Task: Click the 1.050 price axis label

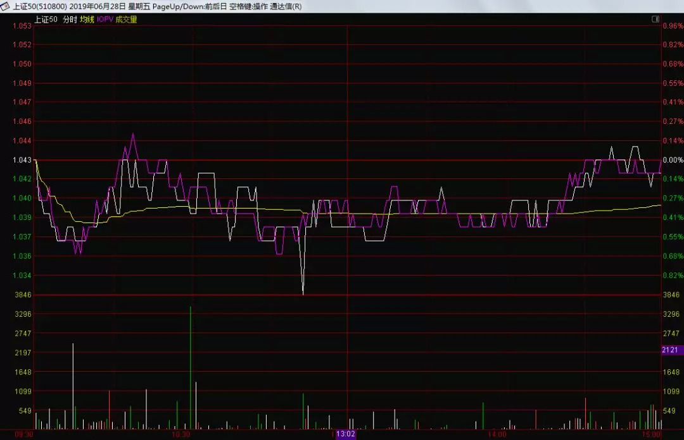Action: pyautogui.click(x=22, y=64)
